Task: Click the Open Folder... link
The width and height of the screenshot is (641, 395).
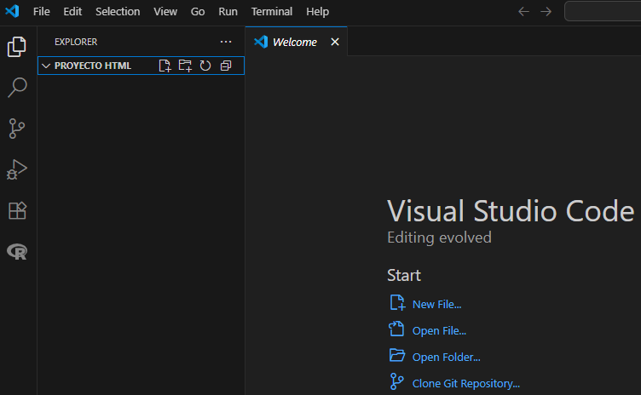Action: click(446, 357)
